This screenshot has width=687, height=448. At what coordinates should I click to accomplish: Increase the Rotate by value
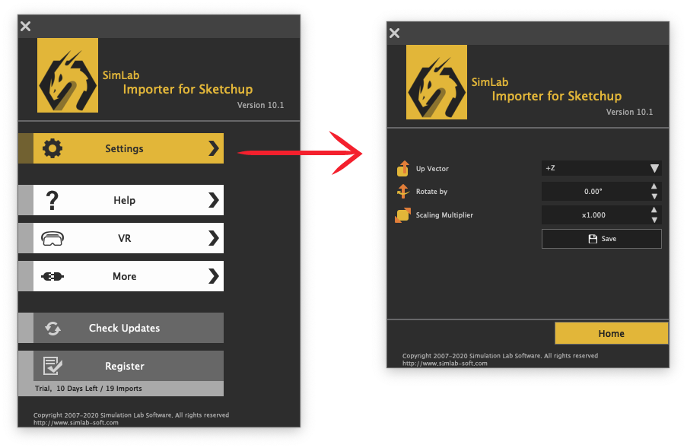(654, 186)
